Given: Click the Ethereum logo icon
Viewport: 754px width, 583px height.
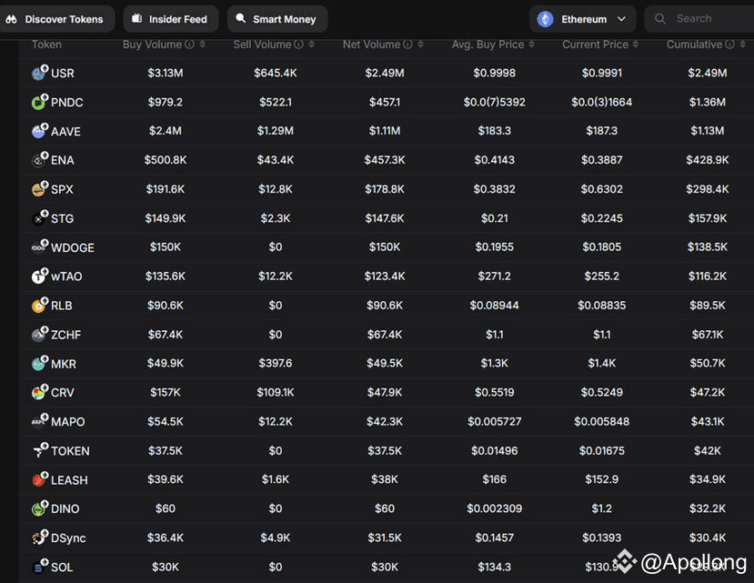Looking at the screenshot, I should [545, 19].
